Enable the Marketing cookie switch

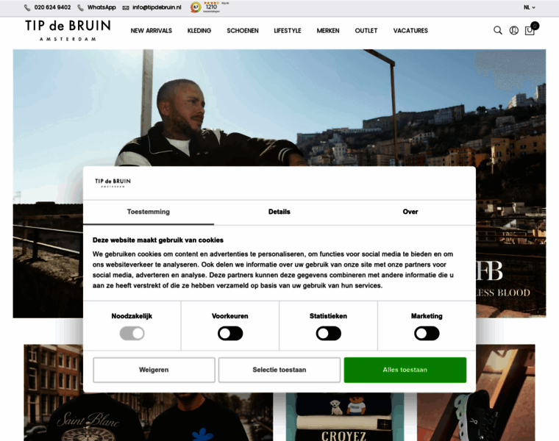[x=427, y=334]
